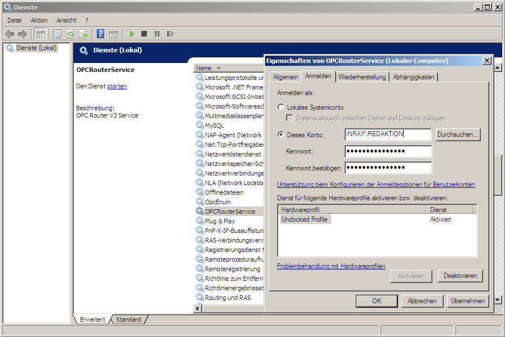Open the Help icon in the toolbar
505x337 pixels.
click(100, 34)
